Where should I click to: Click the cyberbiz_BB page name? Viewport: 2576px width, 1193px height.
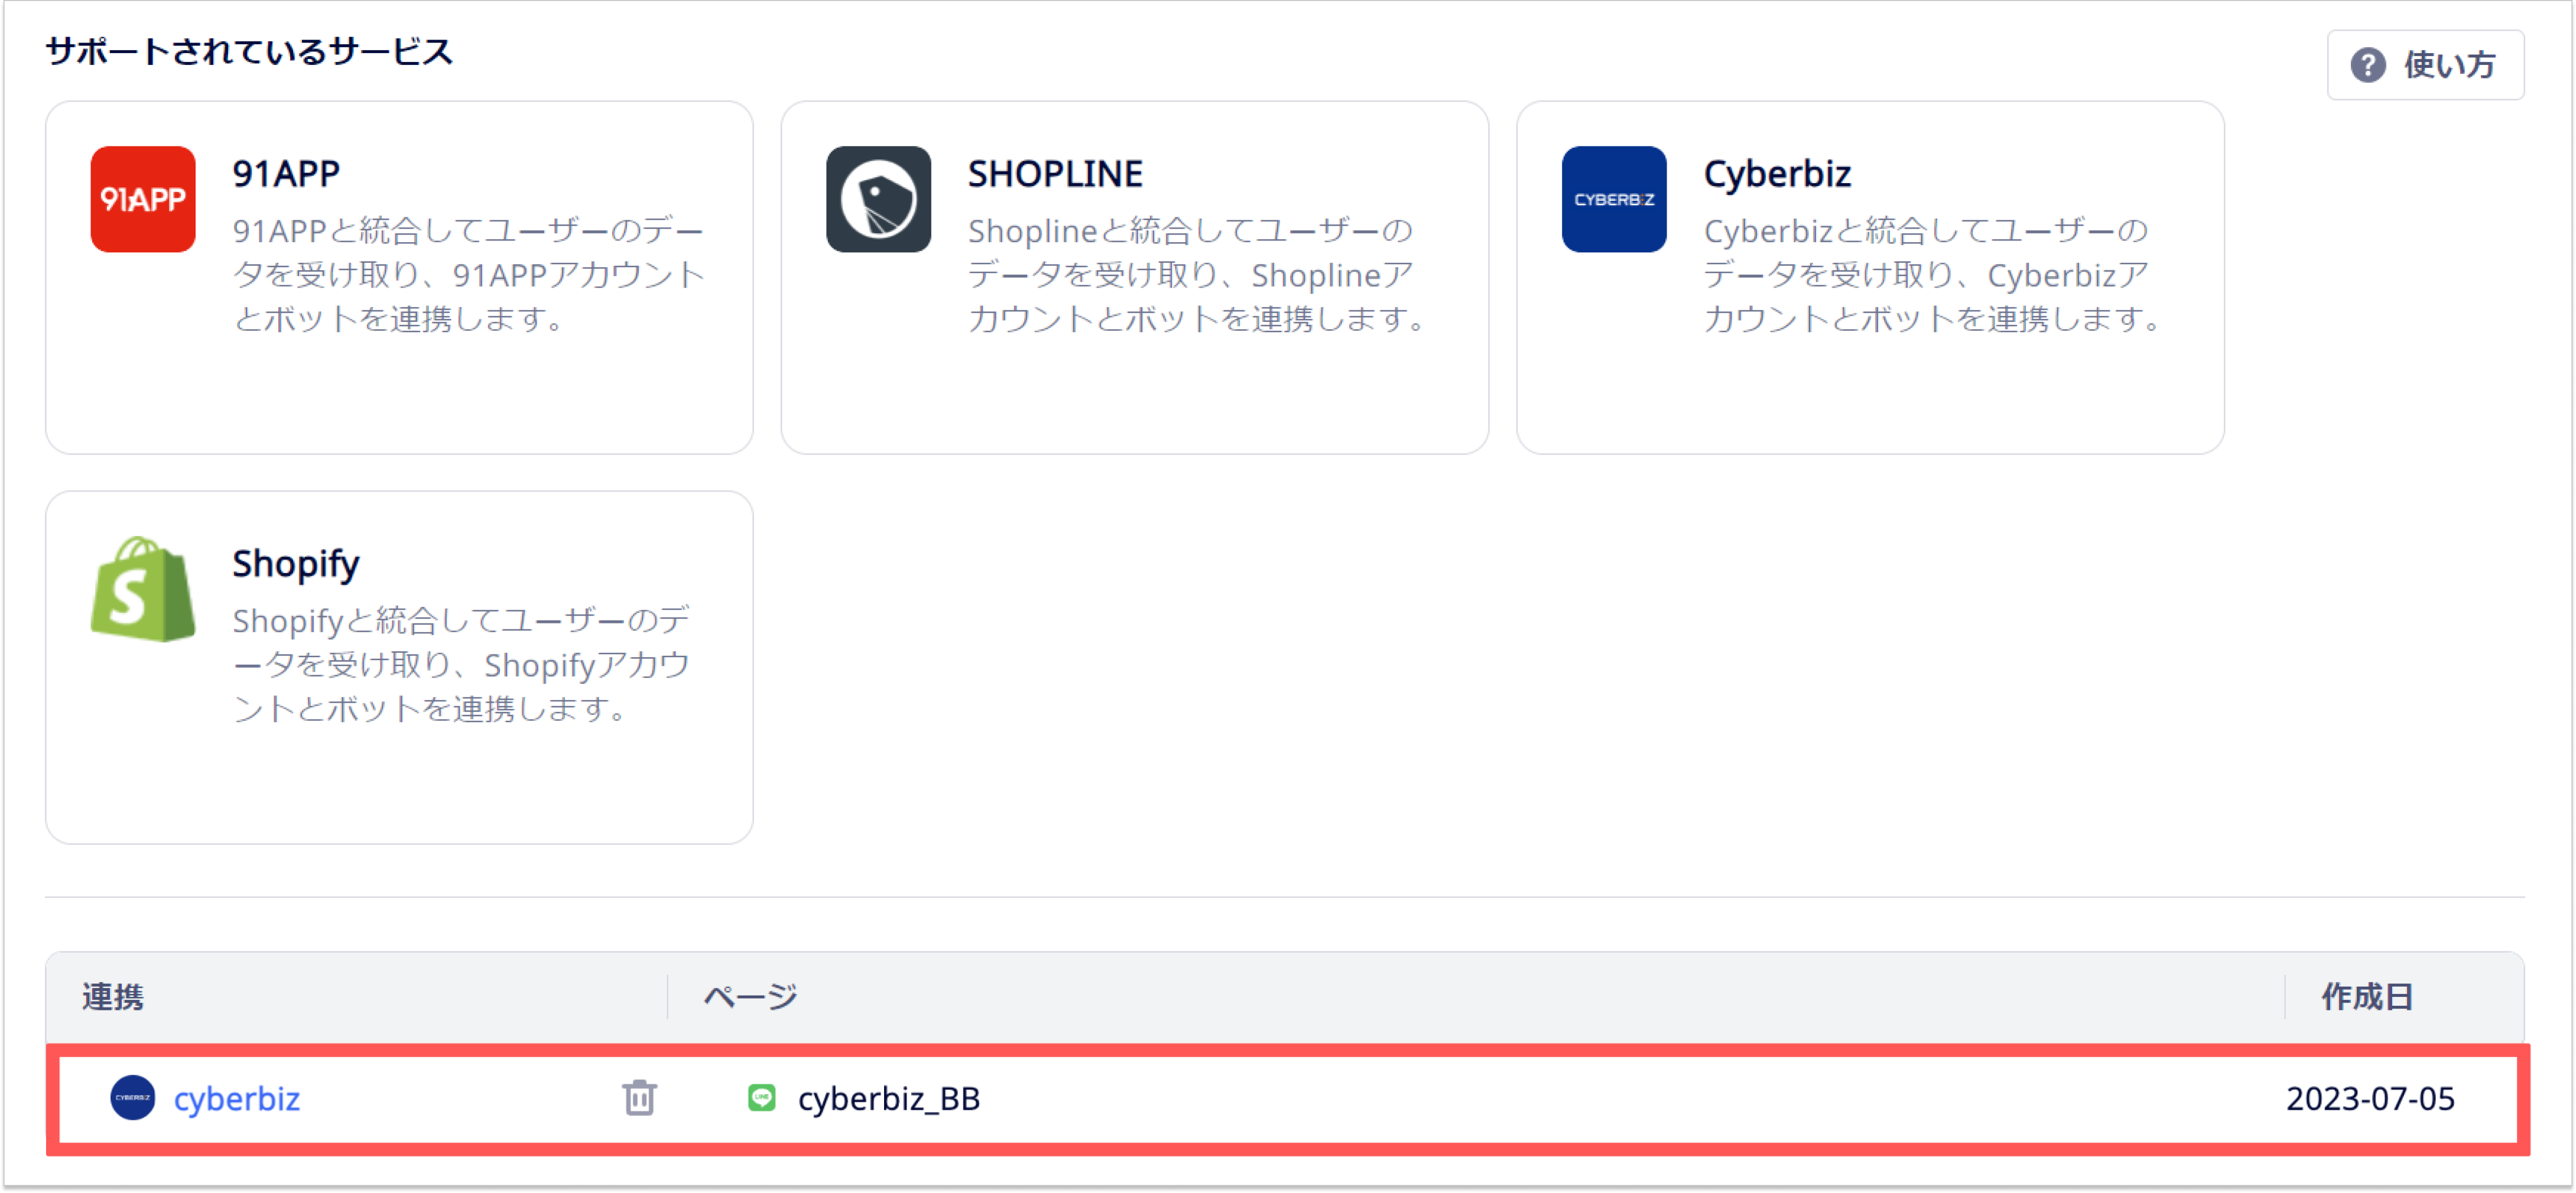pyautogui.click(x=888, y=1098)
